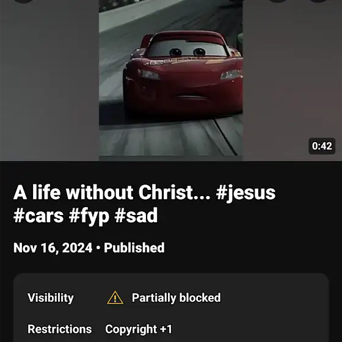Select the Restrictions row label
This screenshot has height=342, width=342.
tap(60, 329)
